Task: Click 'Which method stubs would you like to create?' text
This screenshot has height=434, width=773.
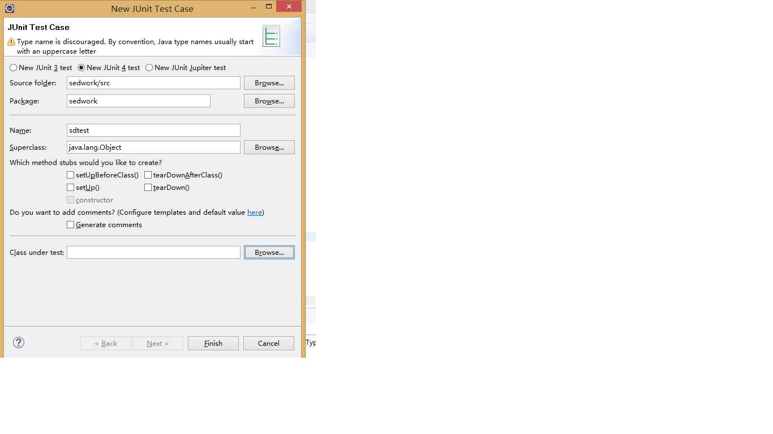Action: (85, 163)
